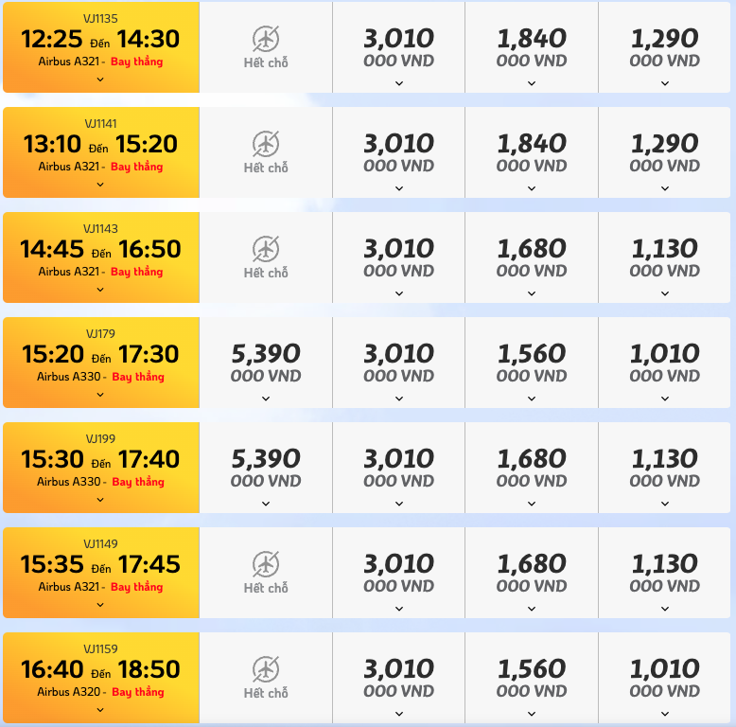Viewport: 736px width, 727px height.
Task: Choose 1,840,000 VND fare on 13:10 flight
Action: point(532,152)
